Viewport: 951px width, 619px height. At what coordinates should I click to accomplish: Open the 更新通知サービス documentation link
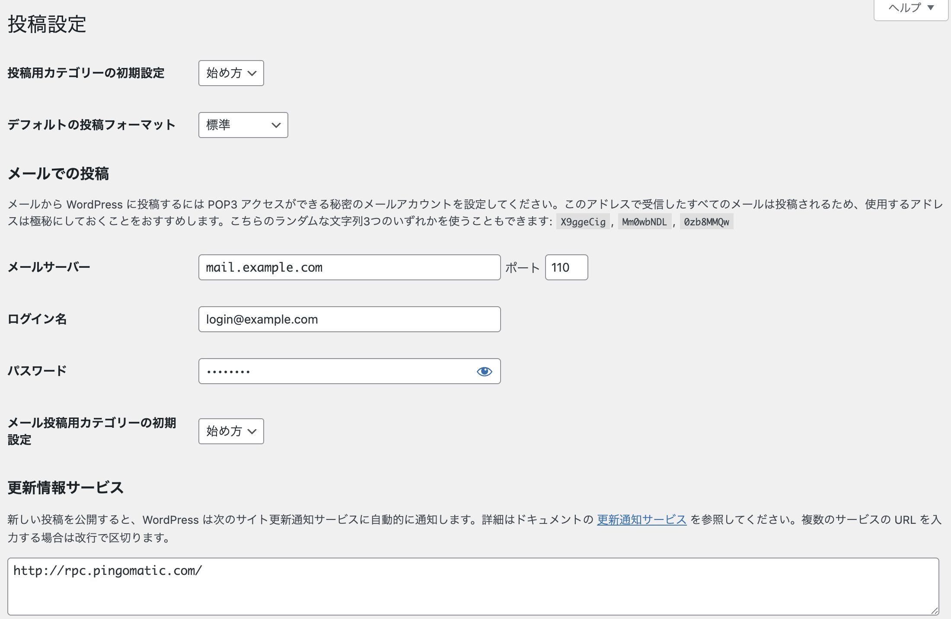[641, 520]
